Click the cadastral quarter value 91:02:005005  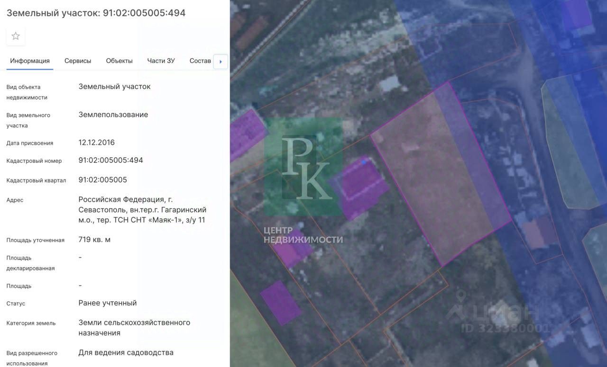click(102, 180)
